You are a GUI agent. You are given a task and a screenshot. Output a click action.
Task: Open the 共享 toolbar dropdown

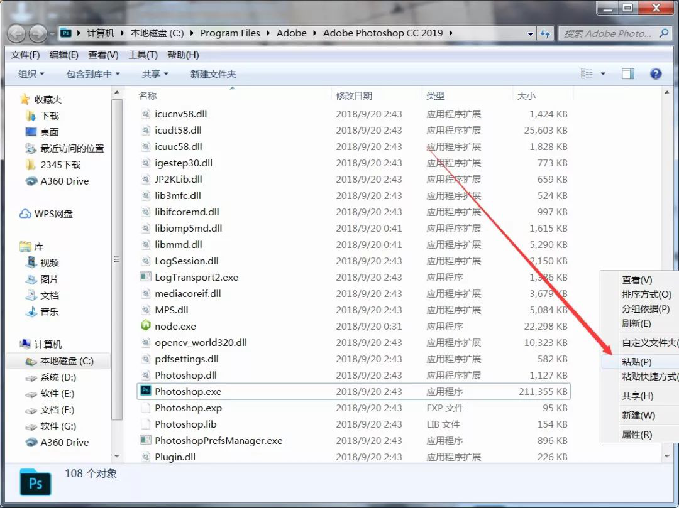pos(155,74)
